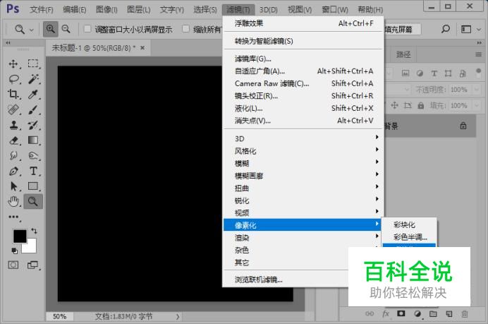Create a new adjustment layer

(x=417, y=313)
